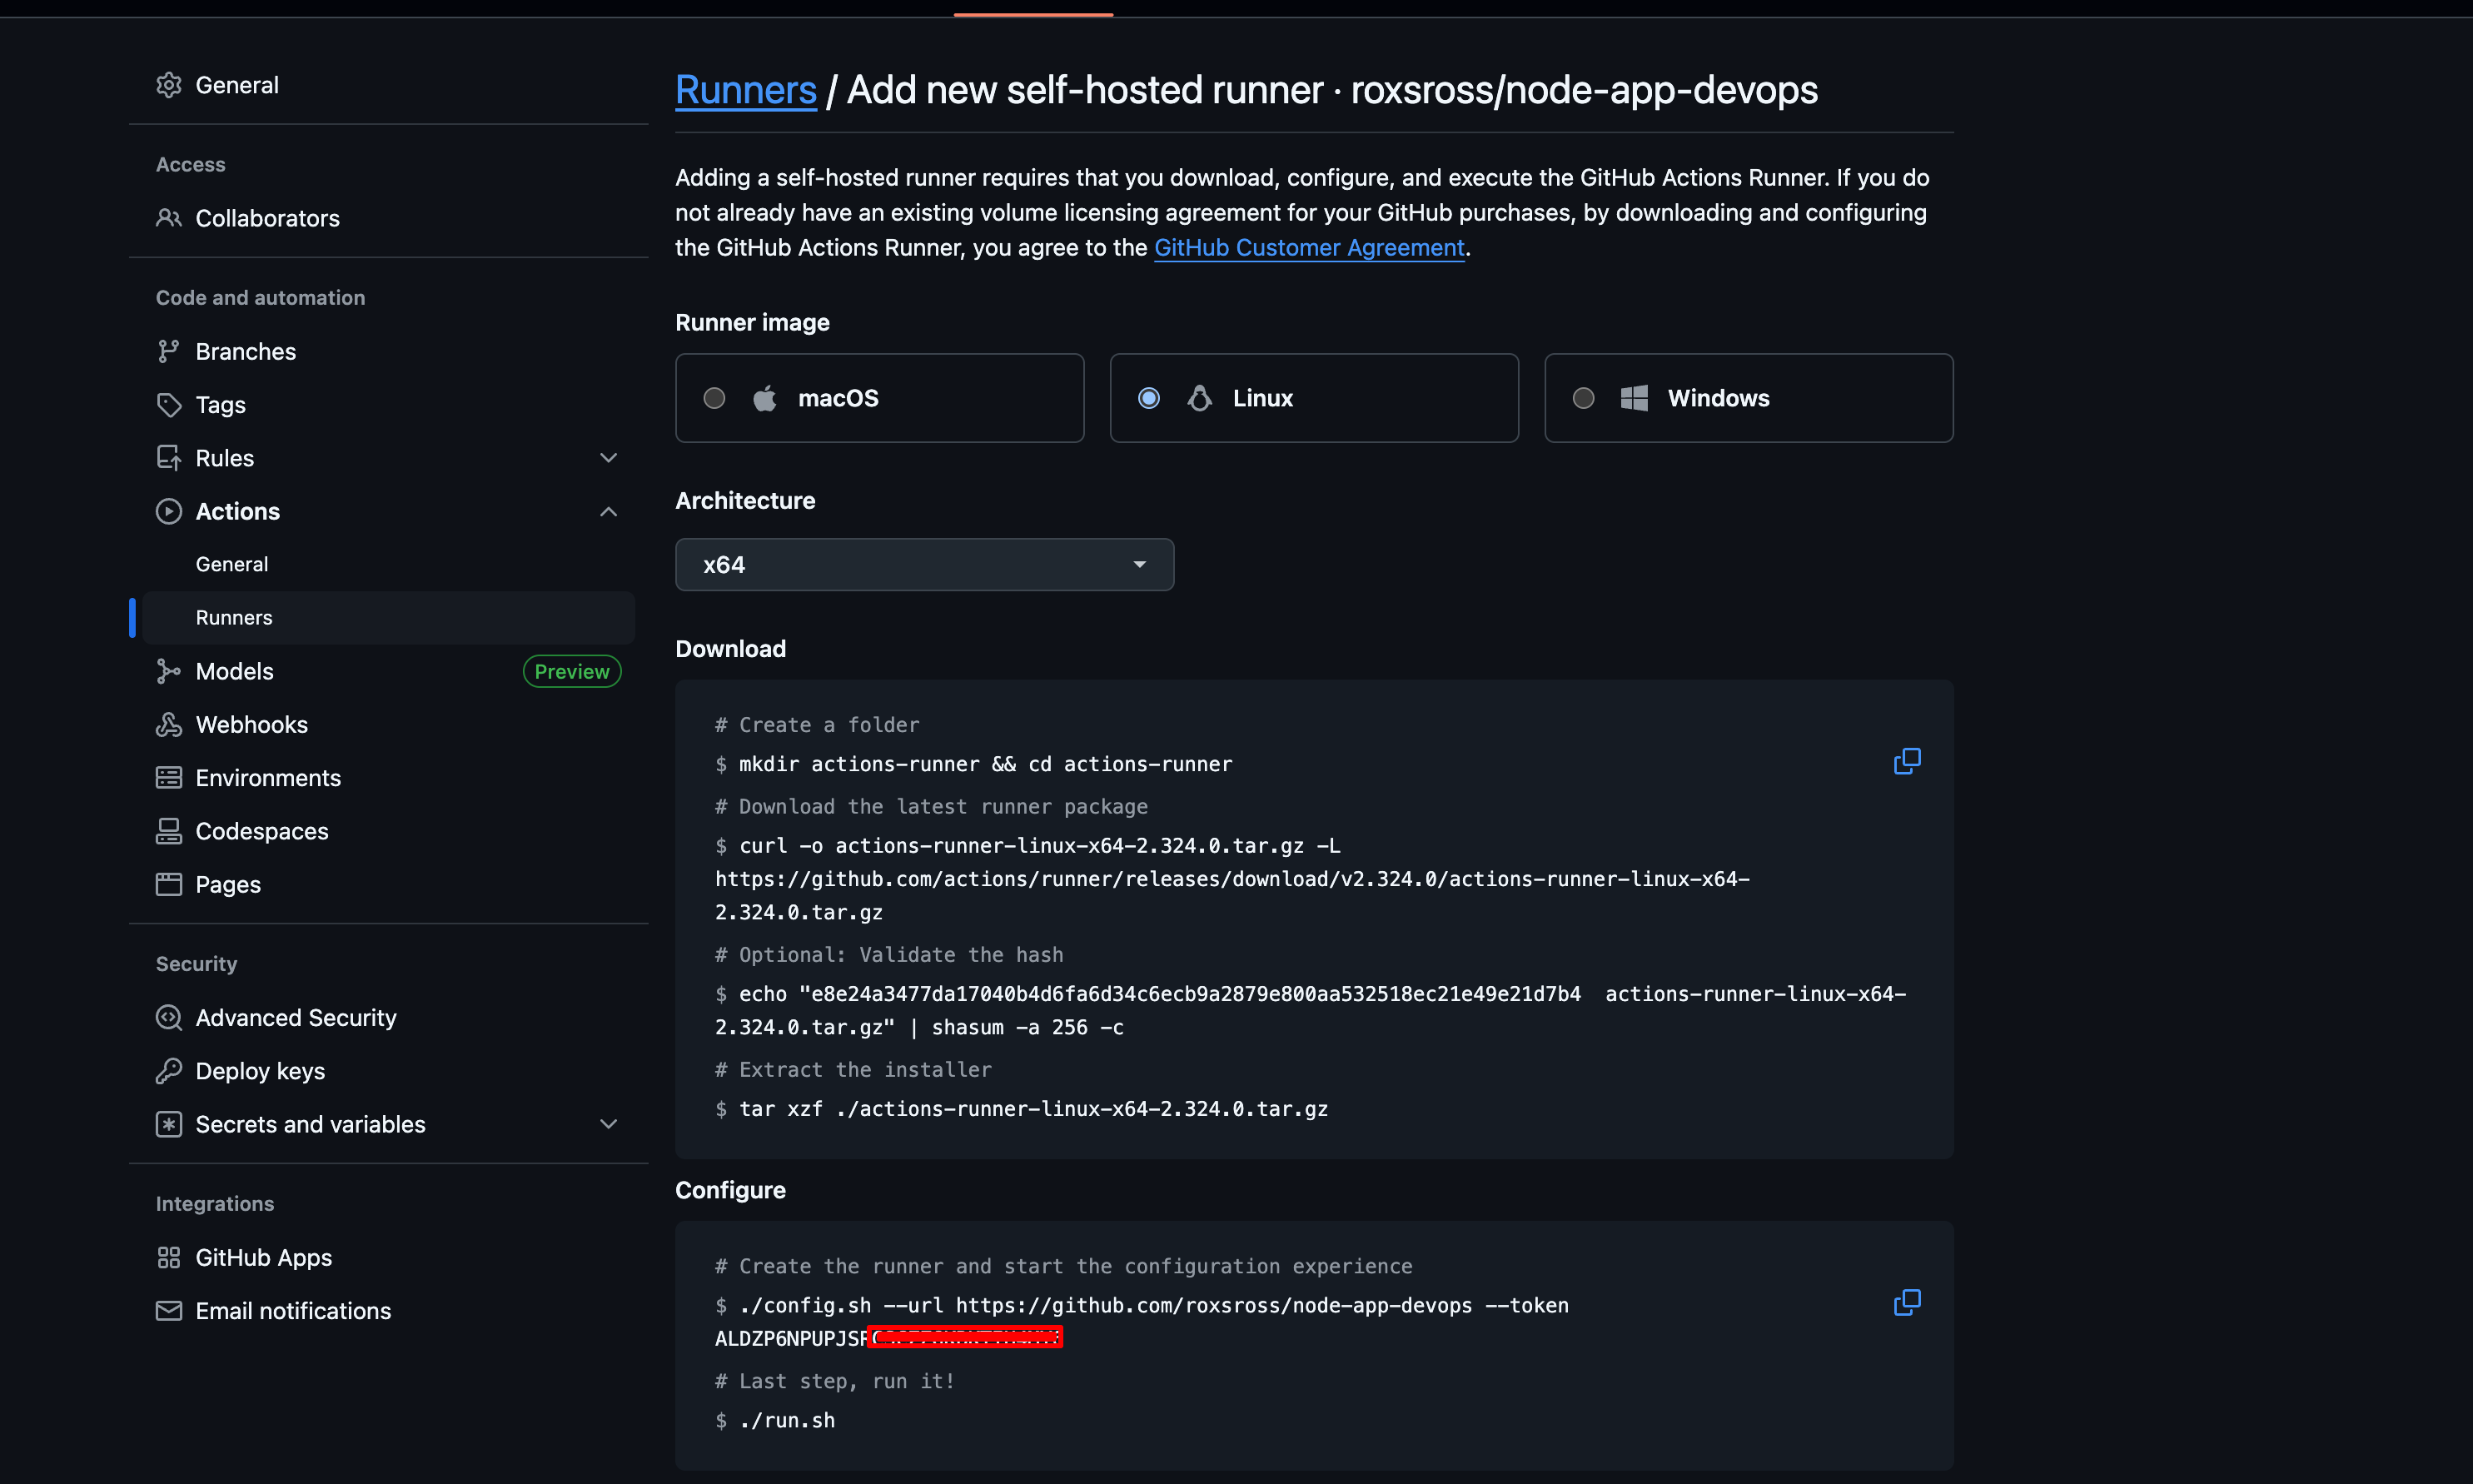Click the Models Preview badge

(572, 671)
